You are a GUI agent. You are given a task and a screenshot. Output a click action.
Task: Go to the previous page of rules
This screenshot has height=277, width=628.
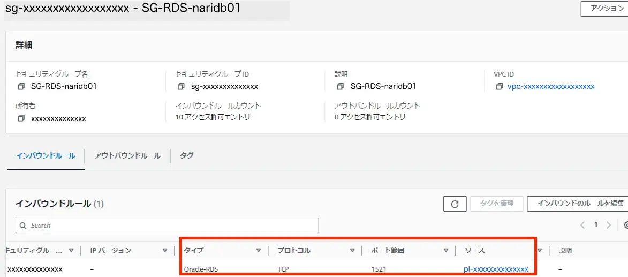point(582,226)
